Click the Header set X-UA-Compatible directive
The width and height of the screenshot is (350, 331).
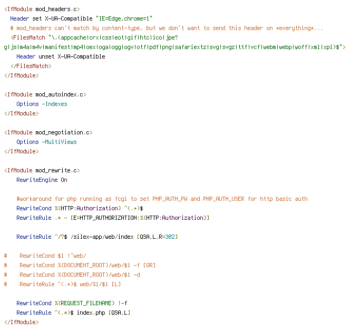pos(81,18)
